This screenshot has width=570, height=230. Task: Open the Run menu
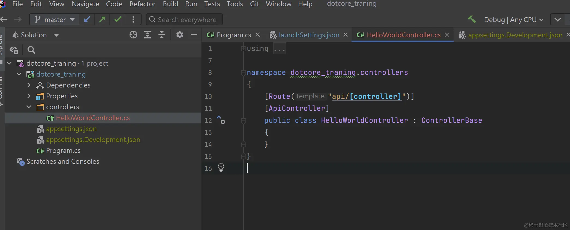191,4
